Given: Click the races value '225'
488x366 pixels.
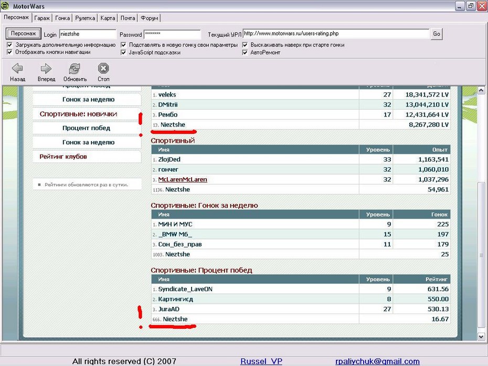Looking at the screenshot, I should (442, 224).
